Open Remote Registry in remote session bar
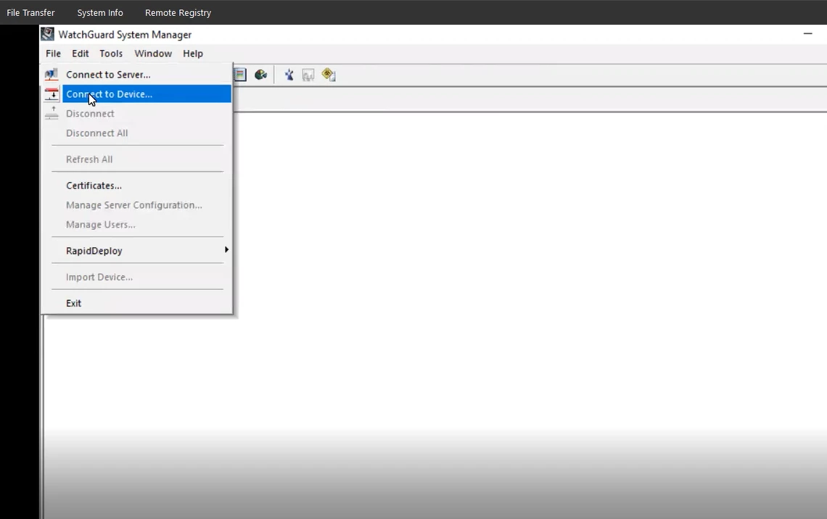 178,12
